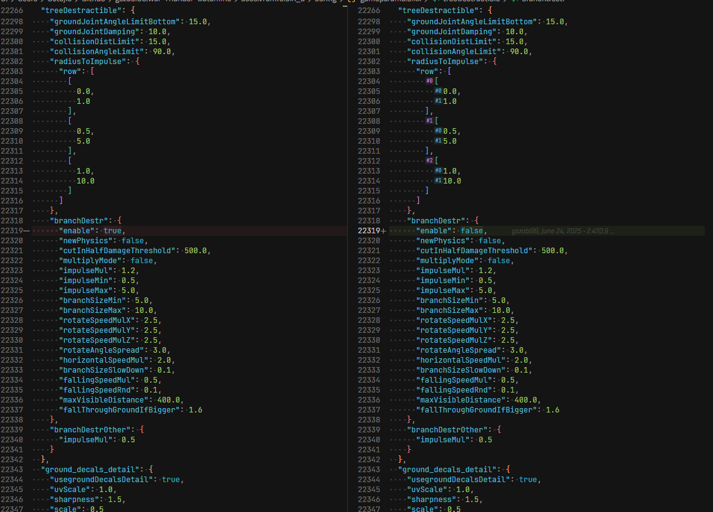713x512 pixels.
Task: Click the #2 array index badge on line 22312
Action: point(429,161)
